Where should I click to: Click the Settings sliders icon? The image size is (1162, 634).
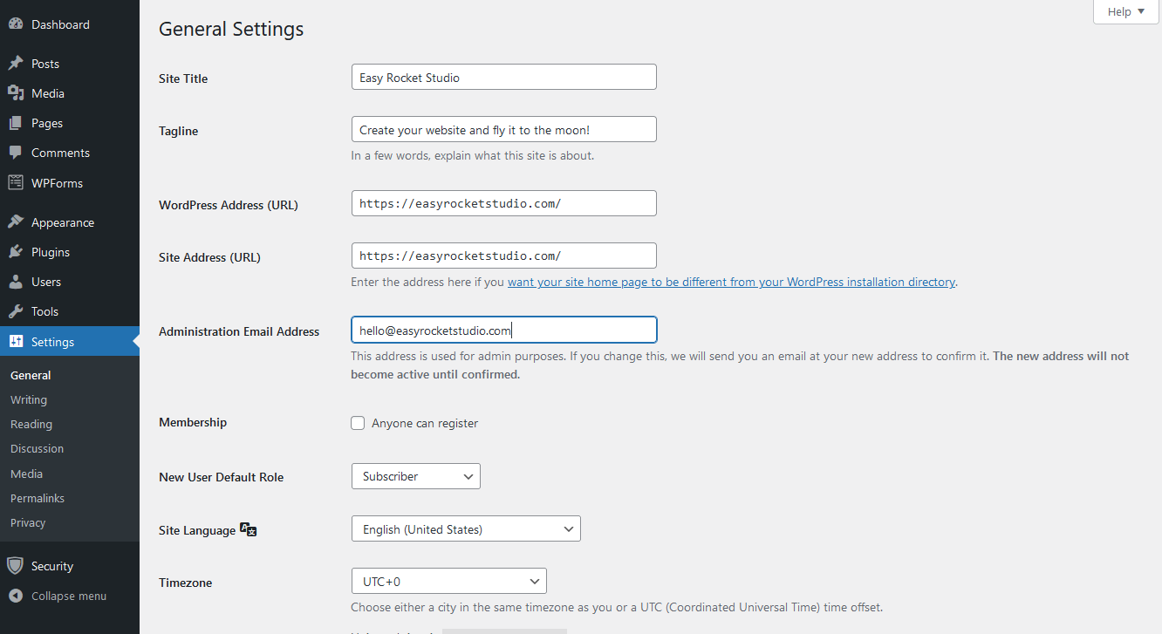coord(16,342)
